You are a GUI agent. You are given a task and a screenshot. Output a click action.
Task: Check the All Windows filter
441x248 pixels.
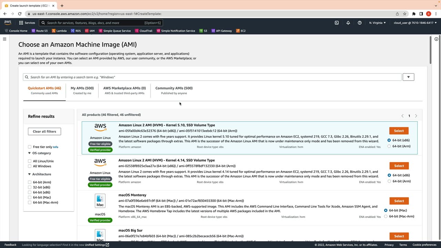(x=30, y=166)
